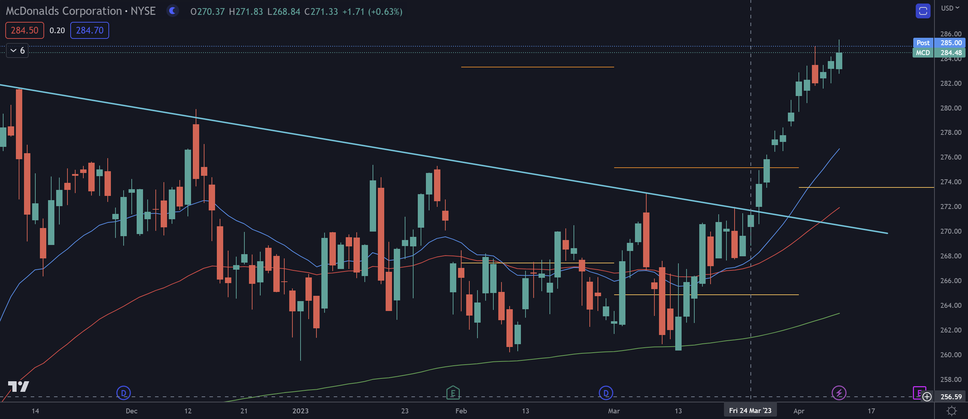
Task: Click the TradingView logo
Action: coord(18,386)
